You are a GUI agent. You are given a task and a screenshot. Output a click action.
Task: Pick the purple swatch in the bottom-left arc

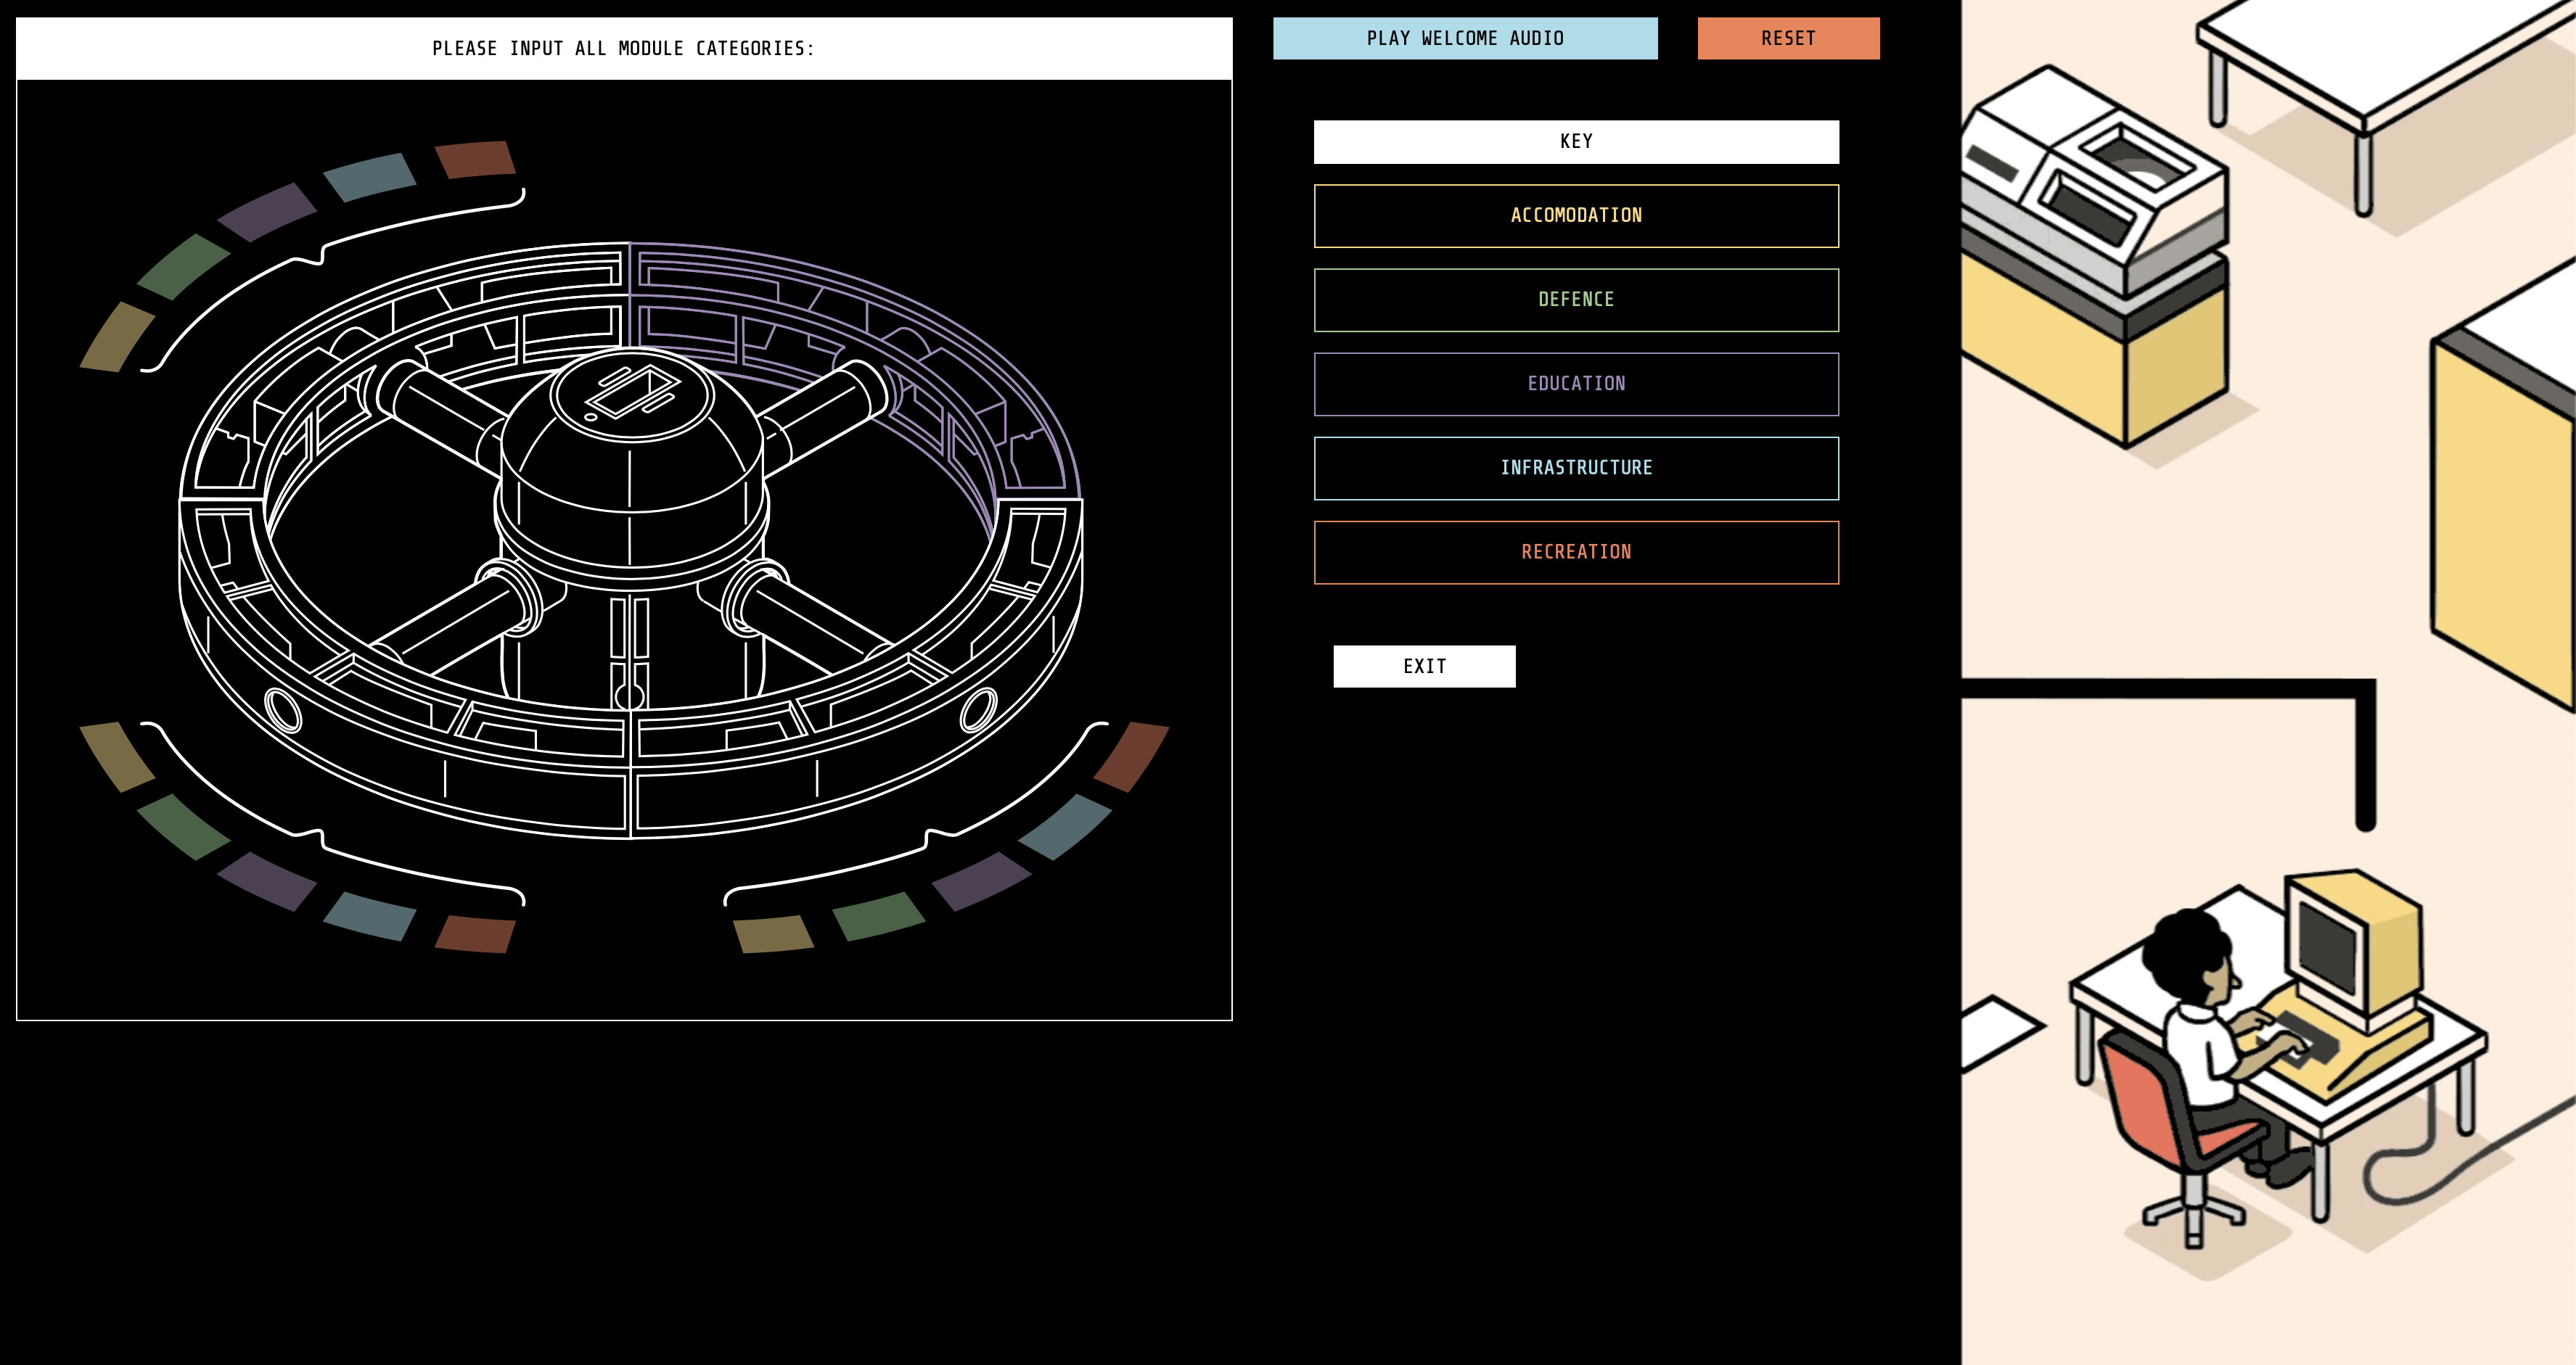266,881
